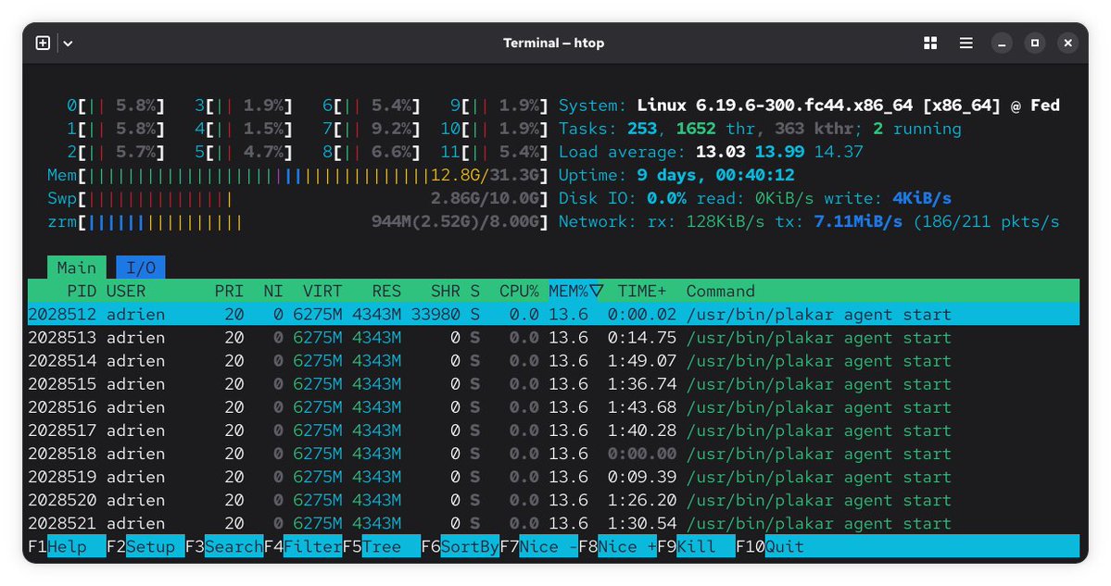Select process row with PID 2028516
1111x586 pixels.
[553, 407]
